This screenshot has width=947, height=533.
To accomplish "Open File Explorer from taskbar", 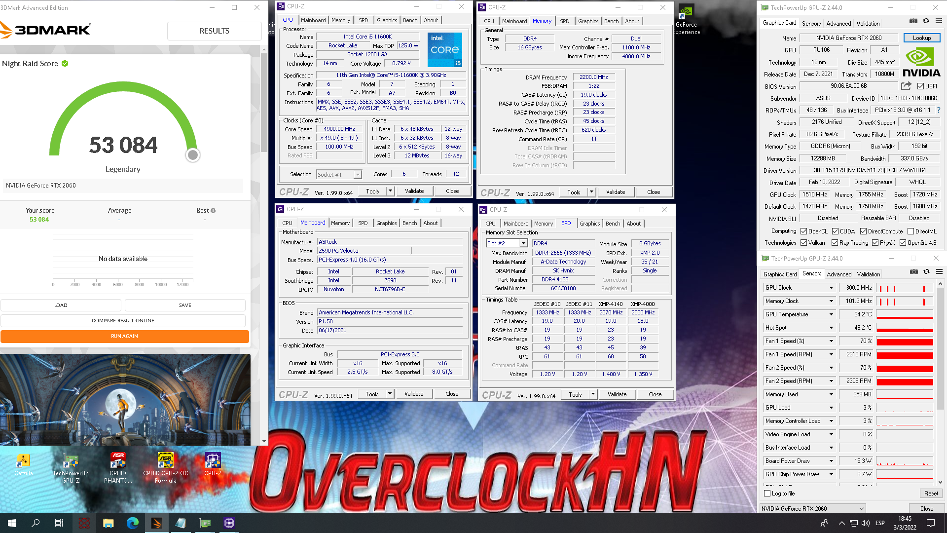I will (109, 523).
